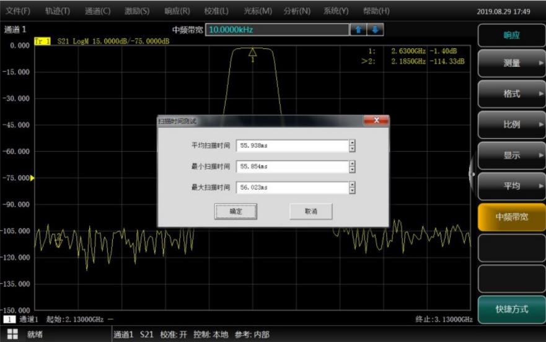Open the 校准(L) menu
The width and height of the screenshot is (546, 342).
[x=216, y=11]
